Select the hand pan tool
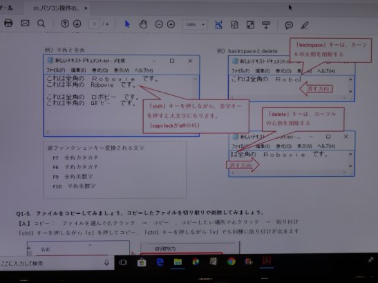 pos(143,24)
